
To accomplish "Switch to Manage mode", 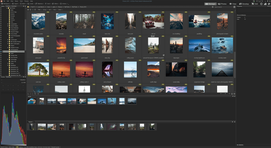I will [210, 4].
